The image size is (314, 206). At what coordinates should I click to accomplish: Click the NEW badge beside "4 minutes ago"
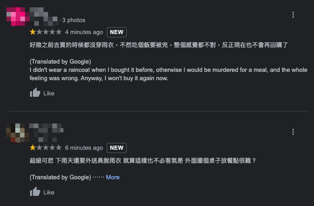click(x=117, y=32)
